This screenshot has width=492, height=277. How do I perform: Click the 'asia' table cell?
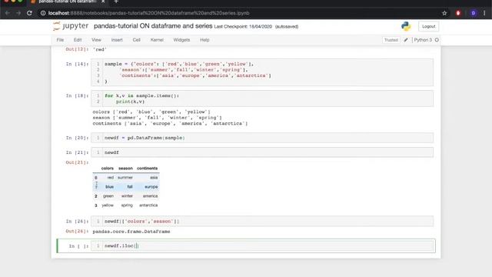pyautogui.click(x=154, y=178)
